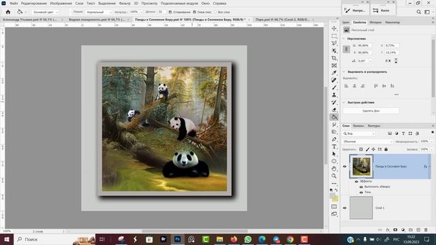Viewport: 436px width, 245px height.
Task: Open the 'Изображение' menu
Action: [61, 3]
